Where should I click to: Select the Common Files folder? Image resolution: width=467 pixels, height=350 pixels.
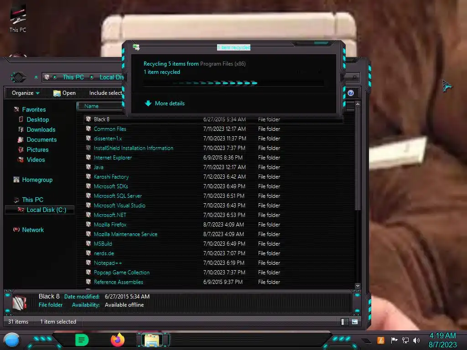(110, 129)
